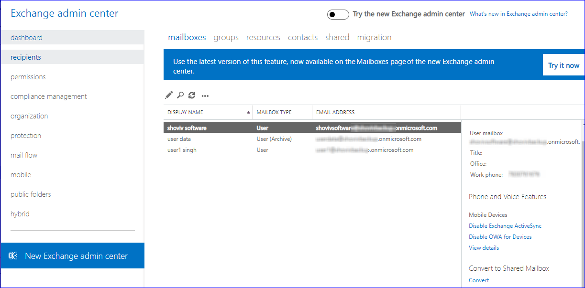Click the Email Address column header
Viewport: 585px width, 288px height.
coord(335,112)
